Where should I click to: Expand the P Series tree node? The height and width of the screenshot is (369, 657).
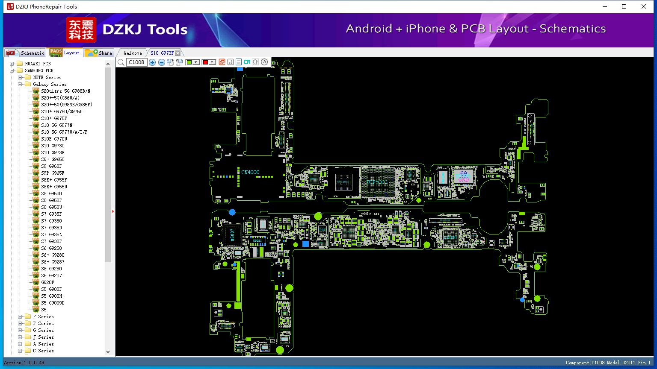pos(20,316)
